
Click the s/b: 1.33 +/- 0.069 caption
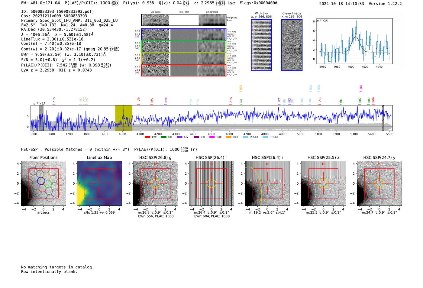(99, 212)
